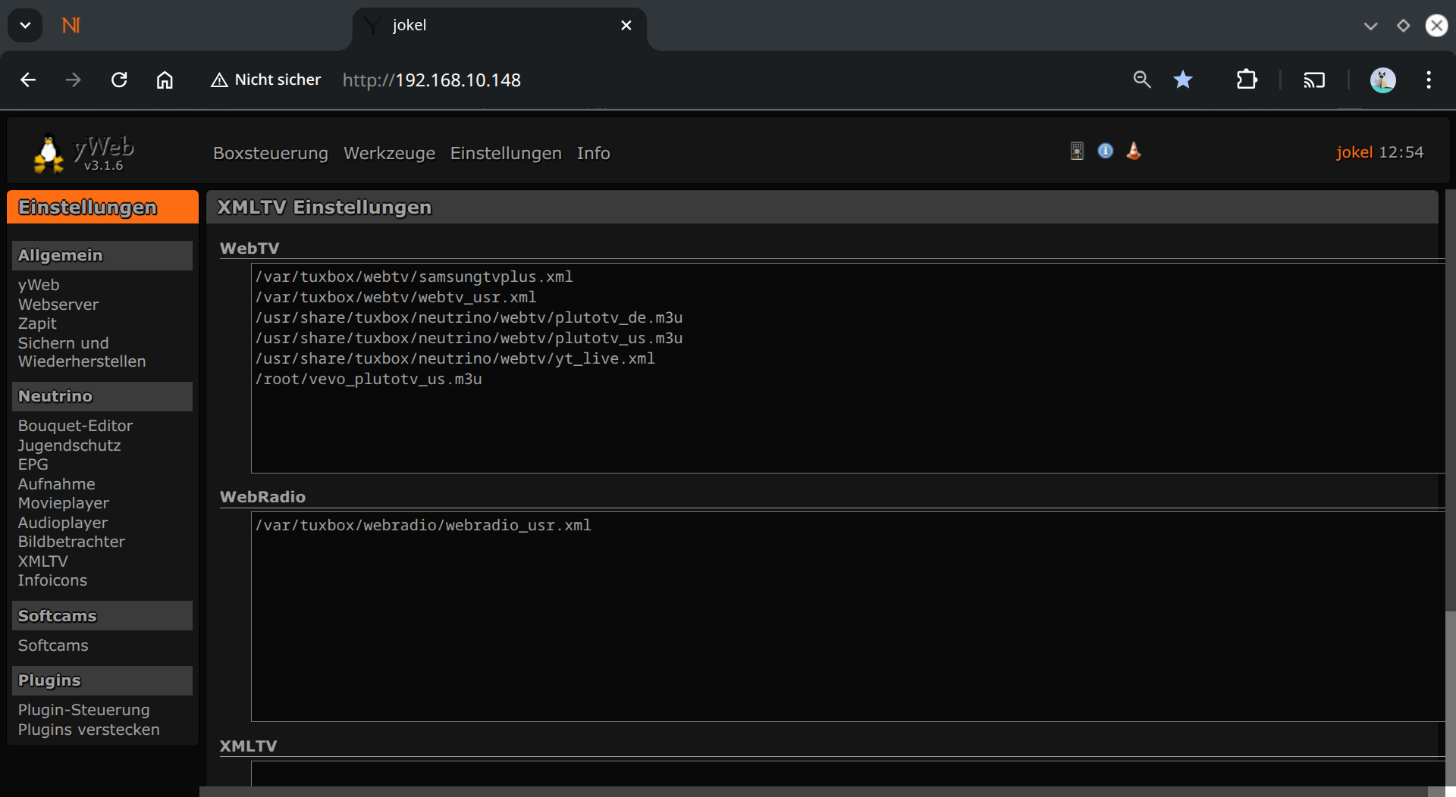Open the Bouquet-Editor link
Screen dimensions: 1456x797
[x=75, y=426]
